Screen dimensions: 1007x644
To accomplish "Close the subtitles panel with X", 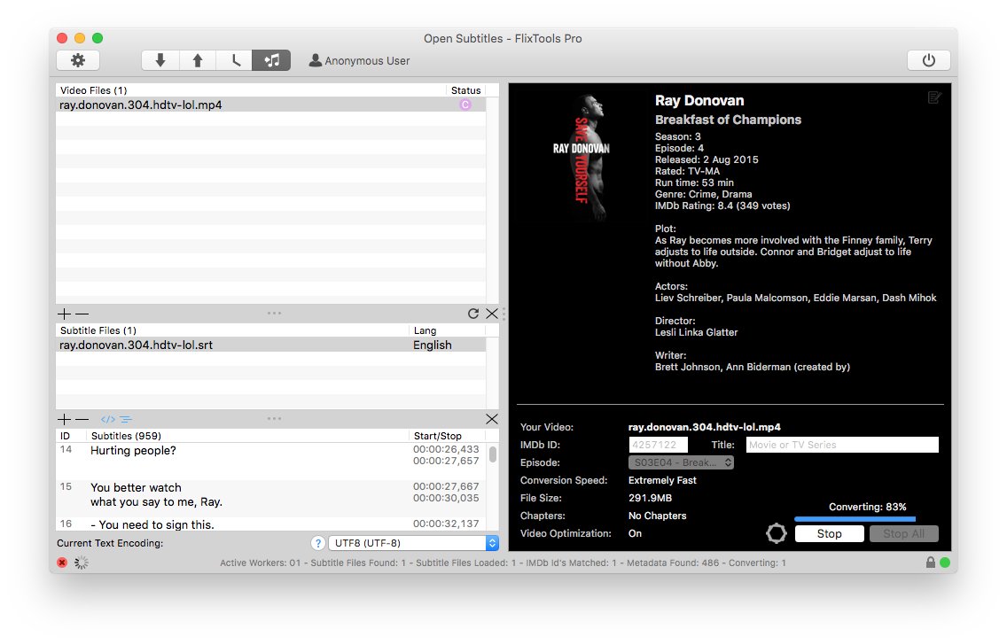I will (492, 419).
